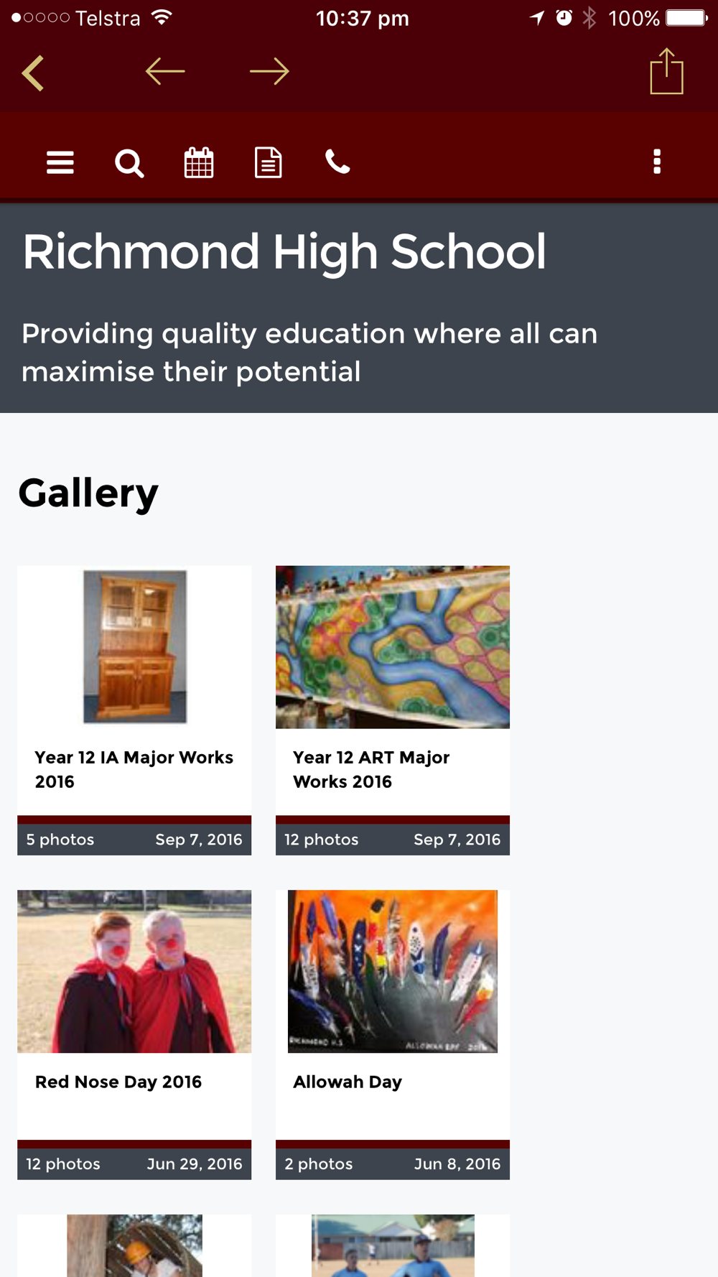Open the search icon
The height and width of the screenshot is (1277, 718).
(129, 163)
